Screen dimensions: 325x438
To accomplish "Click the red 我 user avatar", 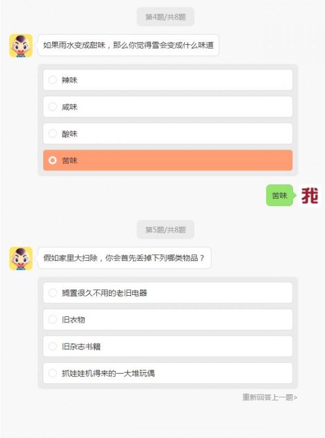I will (x=310, y=195).
